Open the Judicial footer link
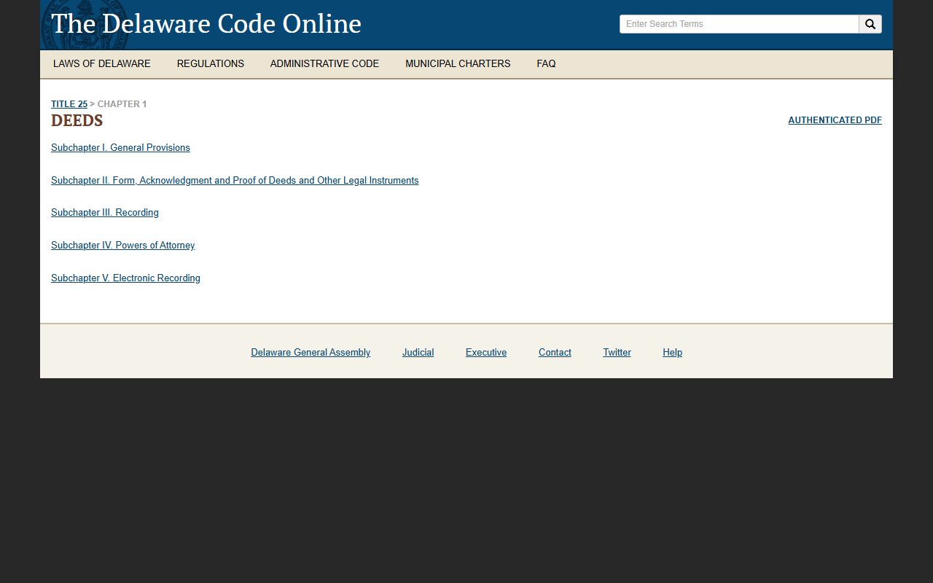933x583 pixels. click(418, 353)
